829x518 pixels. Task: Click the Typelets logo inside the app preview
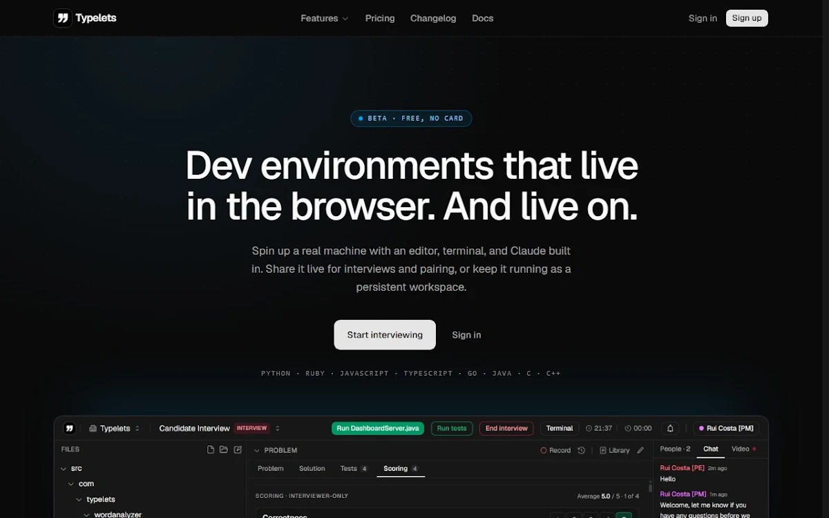click(x=69, y=428)
